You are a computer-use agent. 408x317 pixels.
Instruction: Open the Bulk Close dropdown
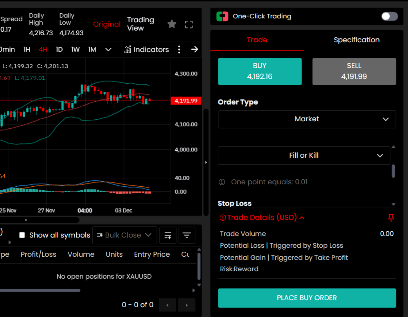click(x=125, y=235)
